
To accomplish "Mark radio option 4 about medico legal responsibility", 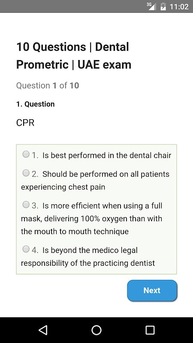I will [26, 249].
